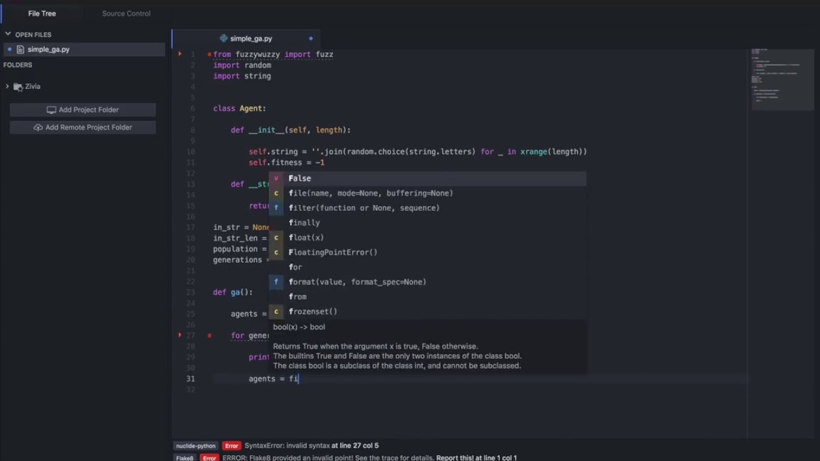Click the code minimap preview

click(782, 78)
